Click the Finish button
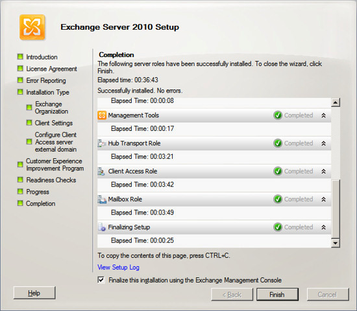Viewport: 357px width, 311px height. (277, 294)
